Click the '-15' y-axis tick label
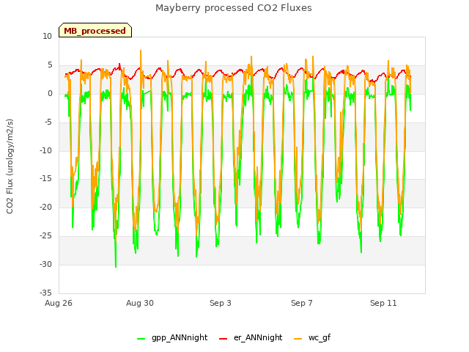 pos(45,179)
